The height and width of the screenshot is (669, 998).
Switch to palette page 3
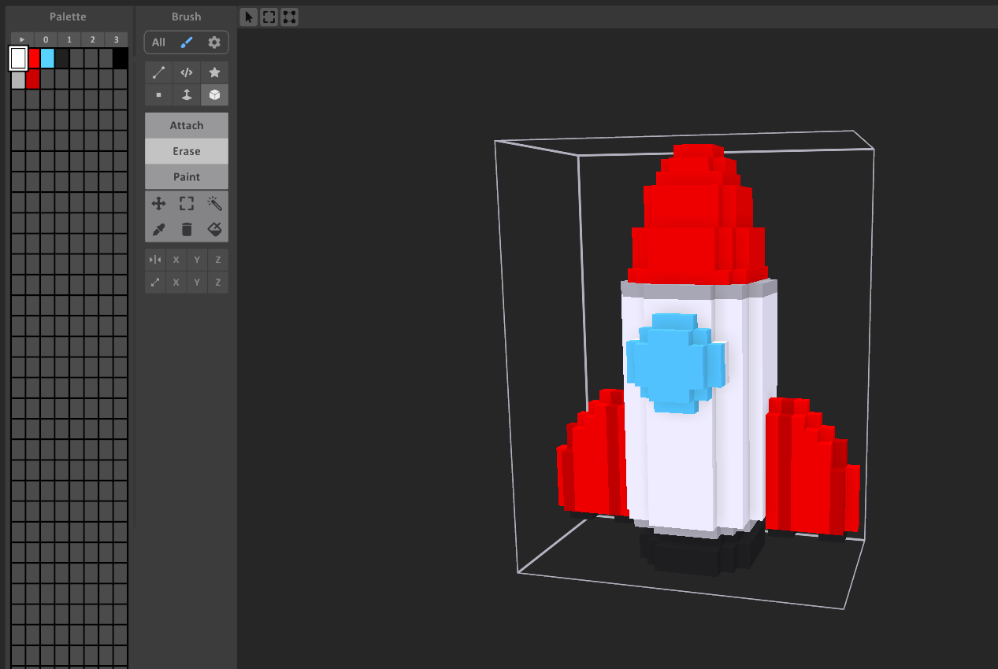(x=116, y=39)
